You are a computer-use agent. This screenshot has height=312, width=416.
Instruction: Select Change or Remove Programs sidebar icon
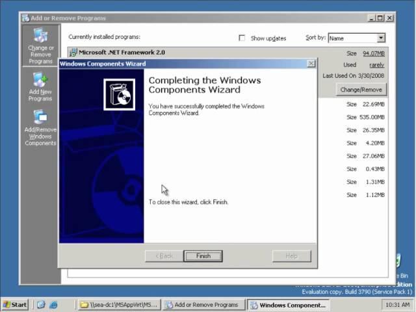pos(40,45)
